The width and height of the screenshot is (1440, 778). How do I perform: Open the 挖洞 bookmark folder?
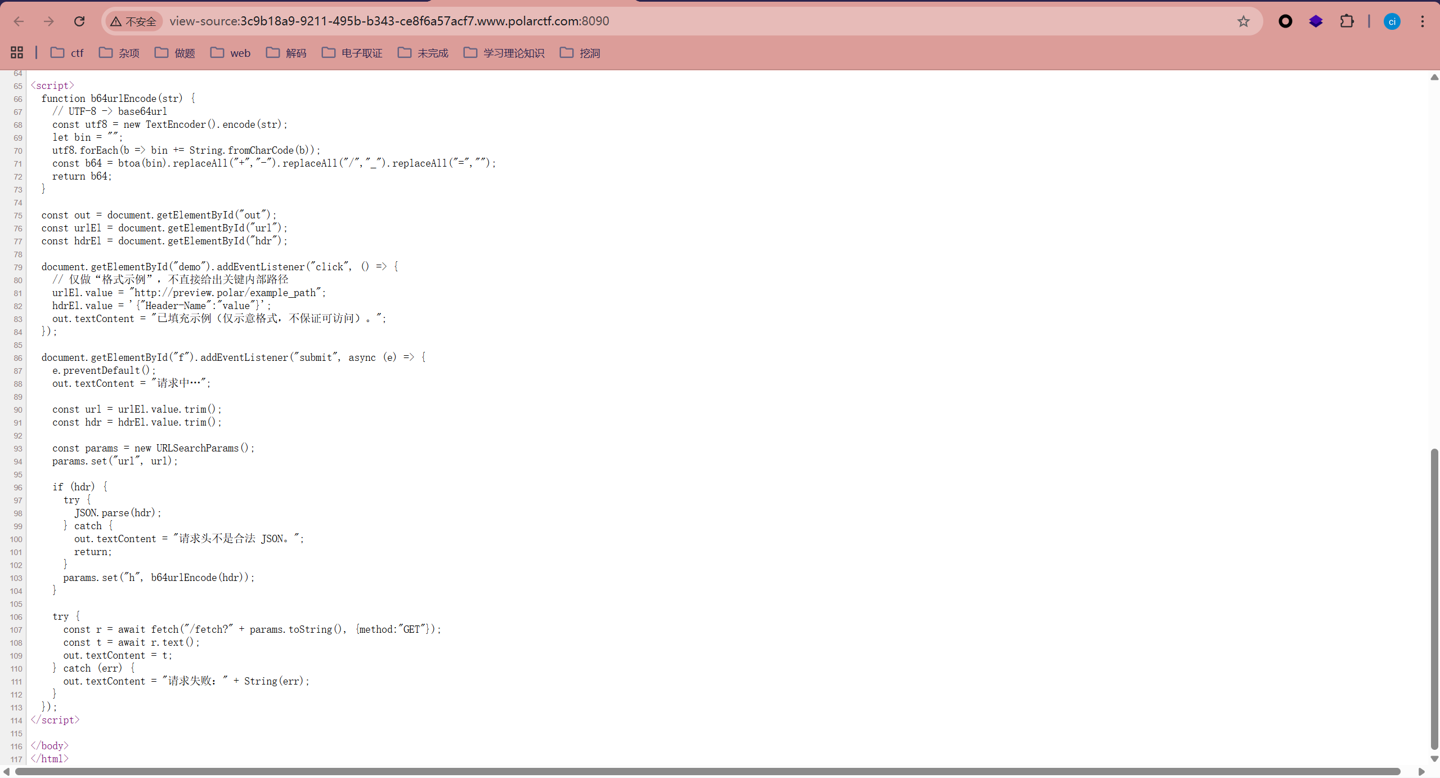(x=580, y=53)
